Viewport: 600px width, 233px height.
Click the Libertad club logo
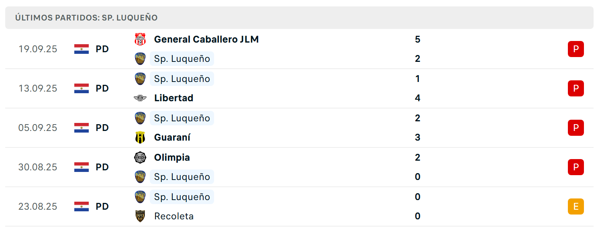140,98
